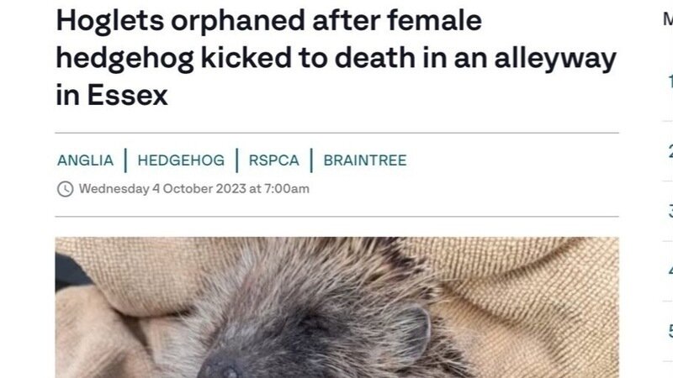The height and width of the screenshot is (378, 673).
Task: Open sidebar ranked item number 5
Action: 670,331
